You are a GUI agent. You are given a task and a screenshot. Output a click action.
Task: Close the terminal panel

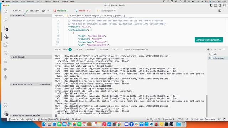coord(224,50)
